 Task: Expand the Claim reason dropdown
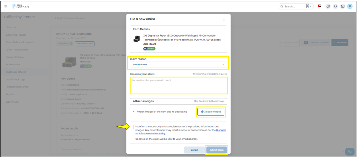(178, 65)
